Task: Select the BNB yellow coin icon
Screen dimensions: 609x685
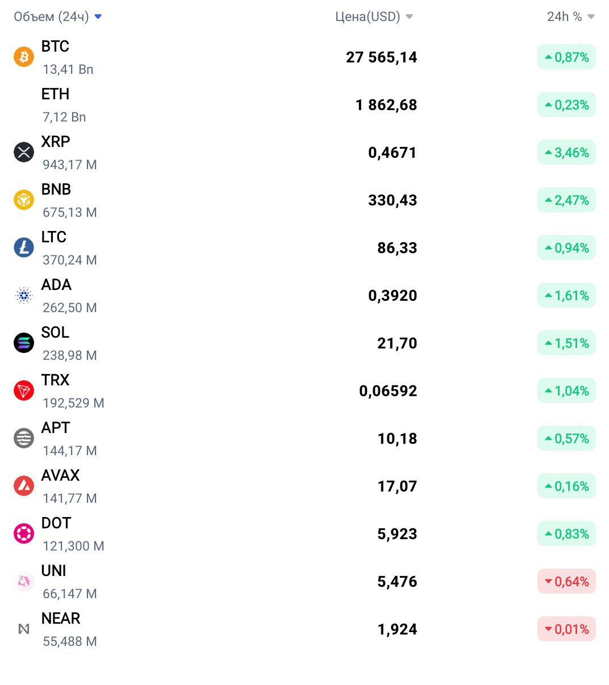Action: (24, 200)
